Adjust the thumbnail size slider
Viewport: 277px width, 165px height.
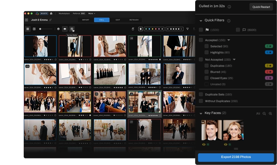[x=41, y=29]
